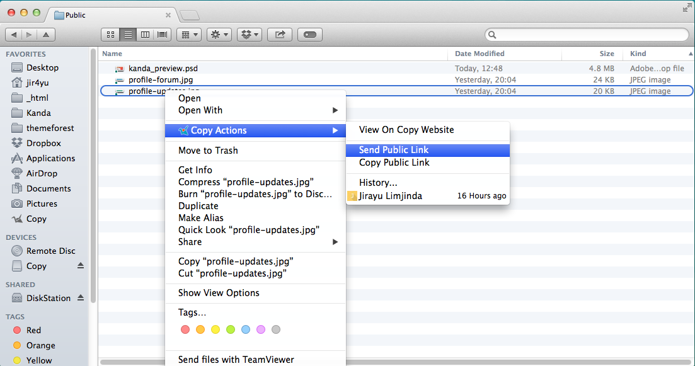Open the gear action menu in toolbar
This screenshot has width=695, height=366.
coord(219,35)
